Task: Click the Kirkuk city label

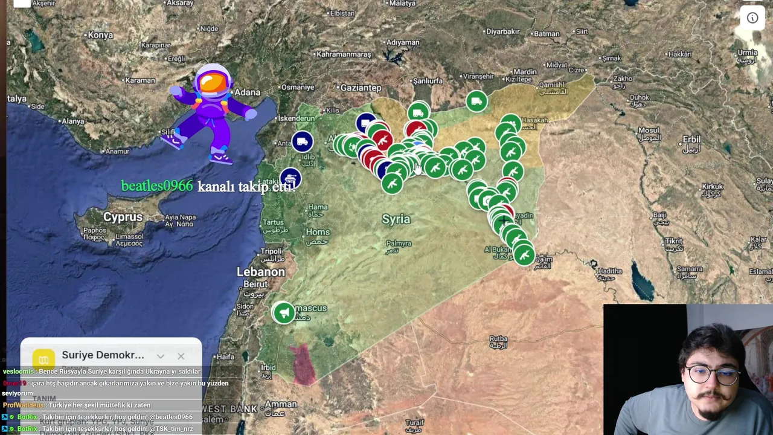Action: (x=713, y=187)
